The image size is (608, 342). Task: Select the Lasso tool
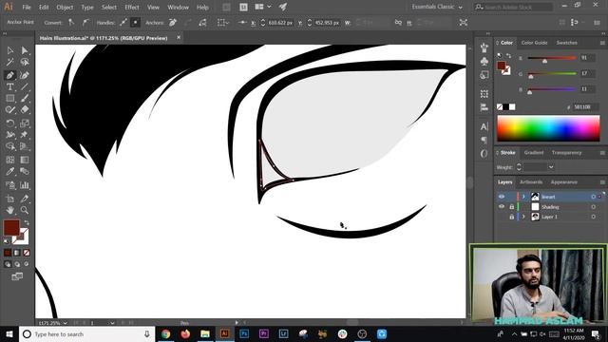(25, 62)
